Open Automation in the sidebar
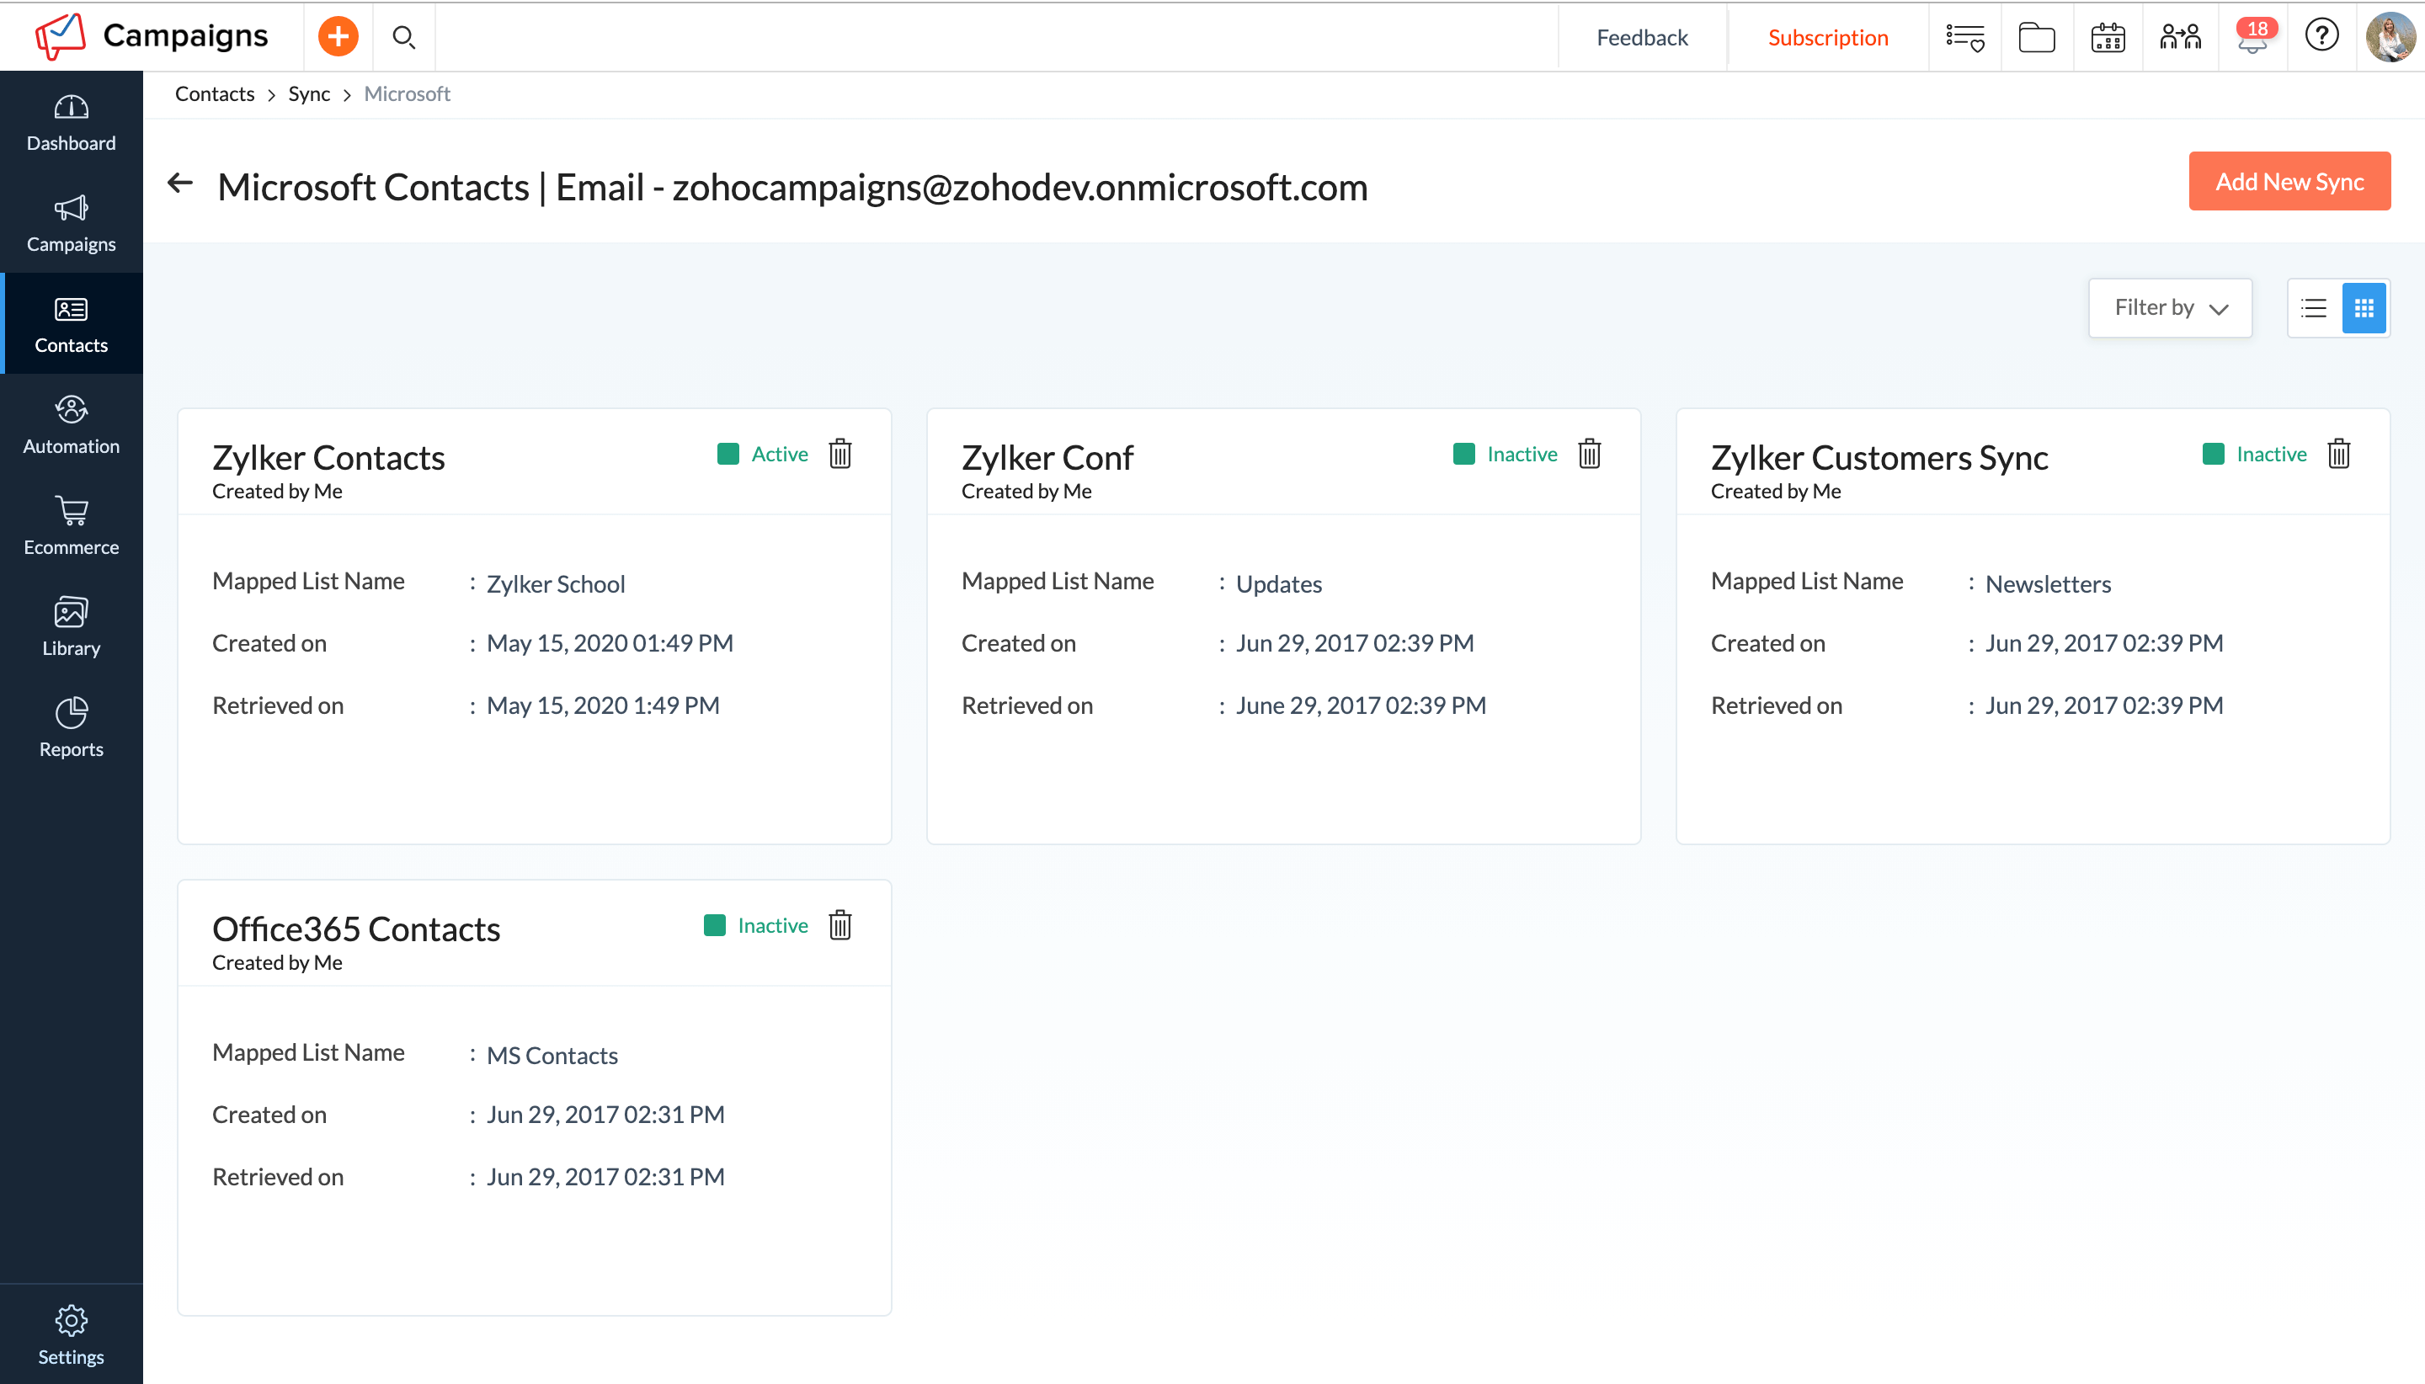The height and width of the screenshot is (1384, 2425). (72, 425)
